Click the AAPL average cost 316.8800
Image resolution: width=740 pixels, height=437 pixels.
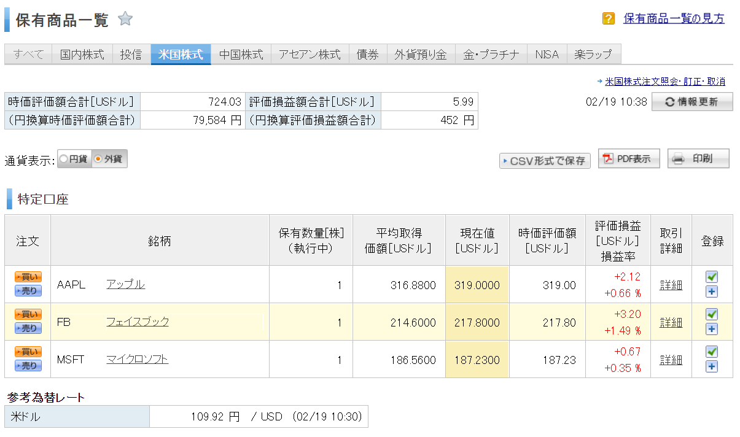pos(413,285)
